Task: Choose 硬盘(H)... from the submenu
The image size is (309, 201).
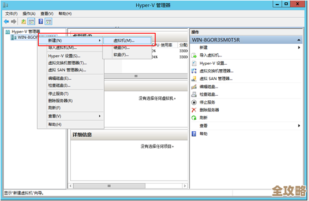Action: tap(127, 48)
